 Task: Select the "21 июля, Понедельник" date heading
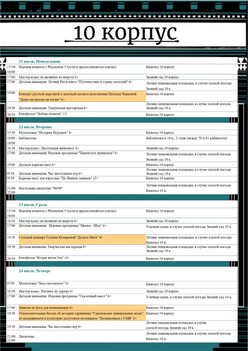[x=40, y=61]
